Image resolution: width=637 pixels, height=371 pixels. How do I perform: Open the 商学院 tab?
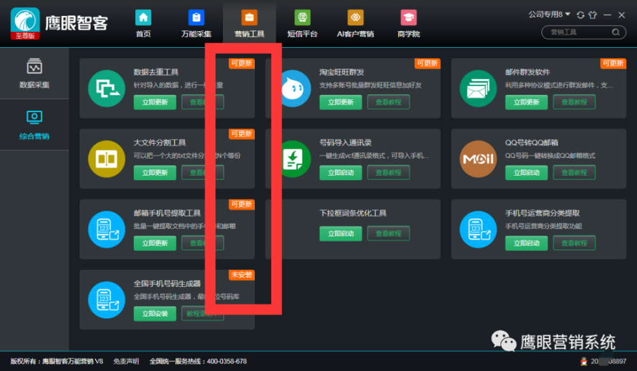pyautogui.click(x=409, y=24)
